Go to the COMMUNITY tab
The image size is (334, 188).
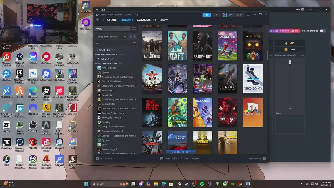tap(146, 20)
